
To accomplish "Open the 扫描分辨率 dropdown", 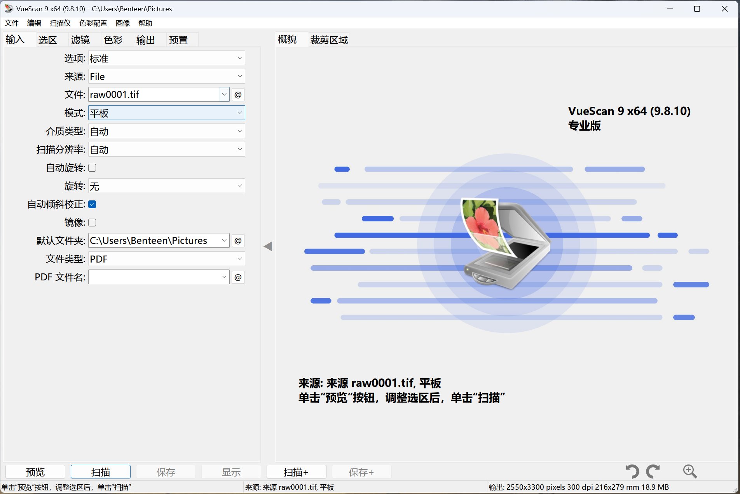I will click(x=166, y=150).
